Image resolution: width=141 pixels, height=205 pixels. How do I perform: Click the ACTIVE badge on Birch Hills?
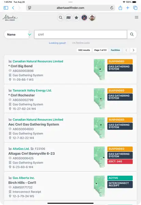120,178
